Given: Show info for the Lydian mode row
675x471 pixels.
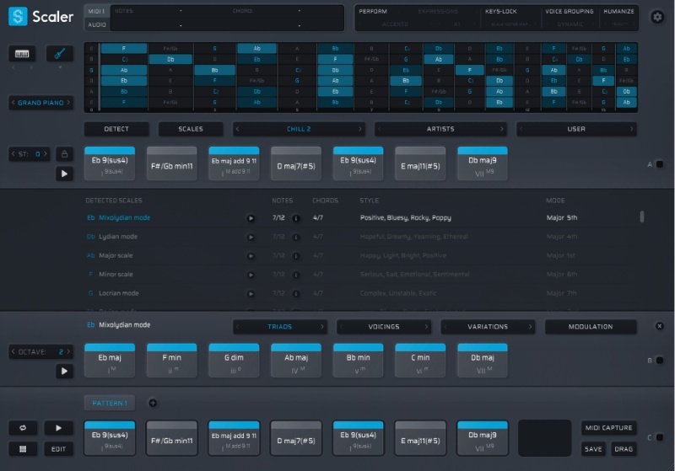Looking at the screenshot, I should point(295,237).
